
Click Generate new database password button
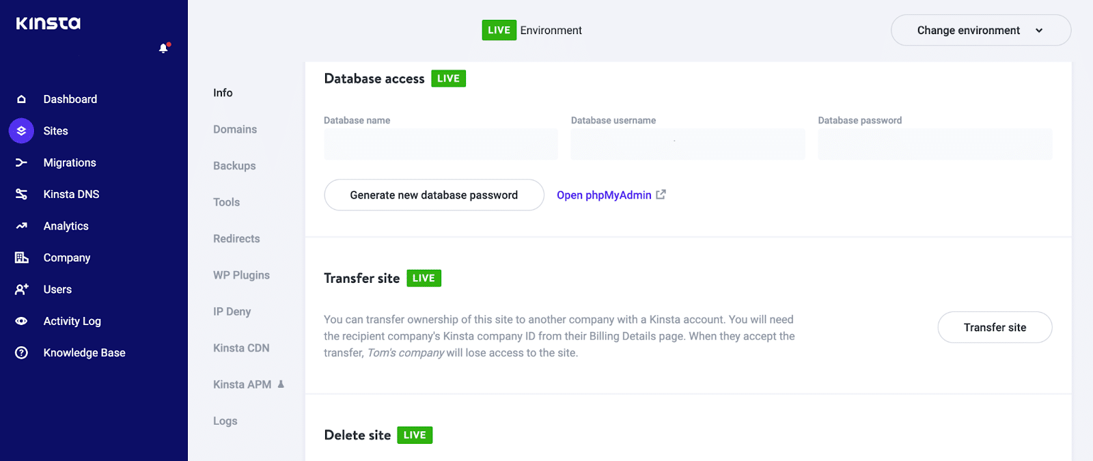click(434, 195)
